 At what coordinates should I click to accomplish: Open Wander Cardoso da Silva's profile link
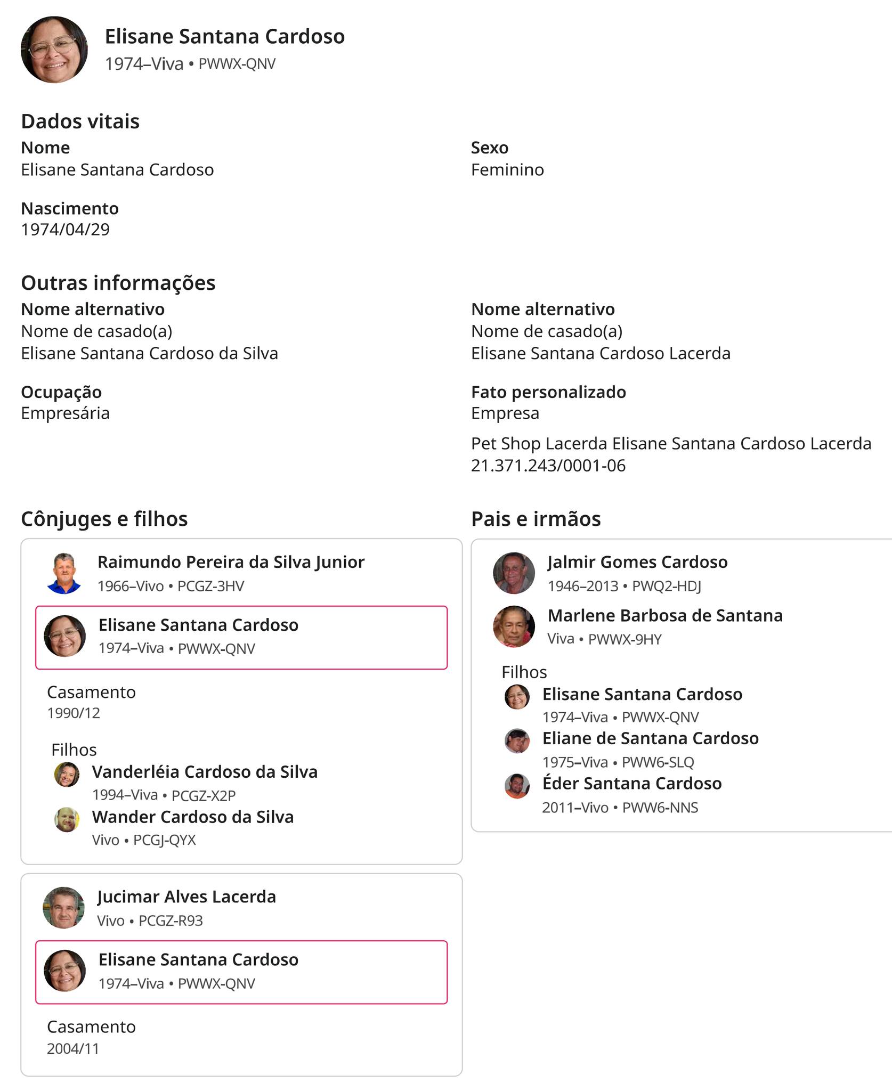click(192, 817)
